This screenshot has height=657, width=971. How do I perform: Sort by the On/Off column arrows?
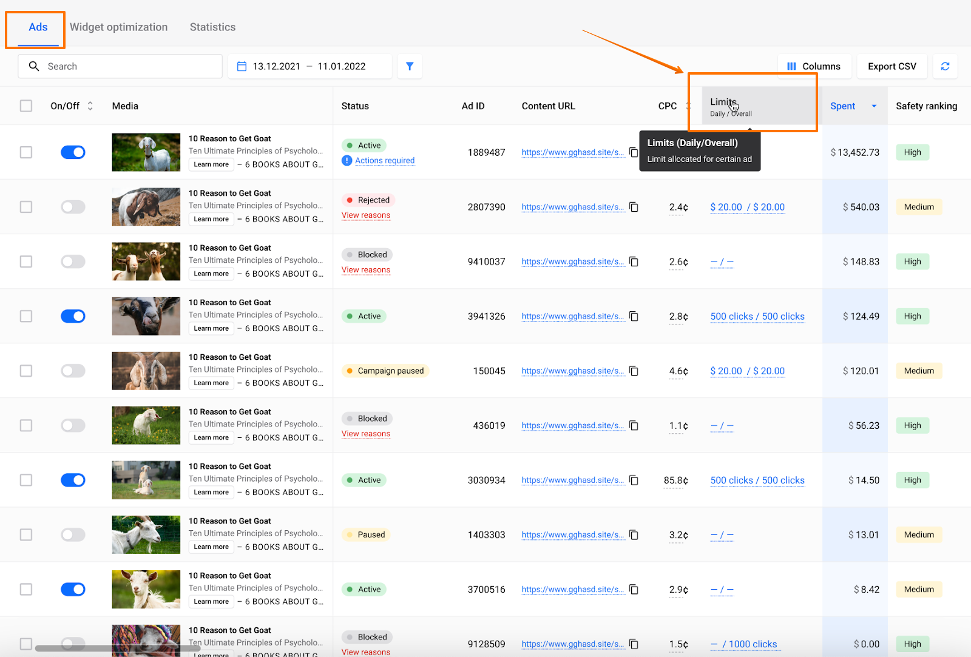point(90,106)
